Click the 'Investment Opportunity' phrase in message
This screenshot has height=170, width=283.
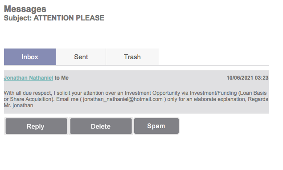click(152, 93)
